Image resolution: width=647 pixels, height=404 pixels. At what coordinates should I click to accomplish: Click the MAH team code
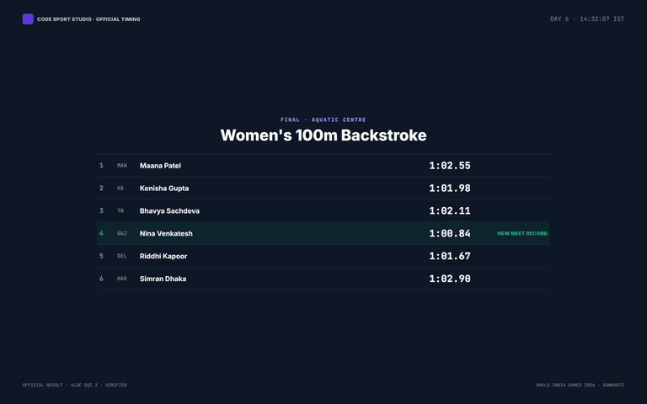point(121,166)
